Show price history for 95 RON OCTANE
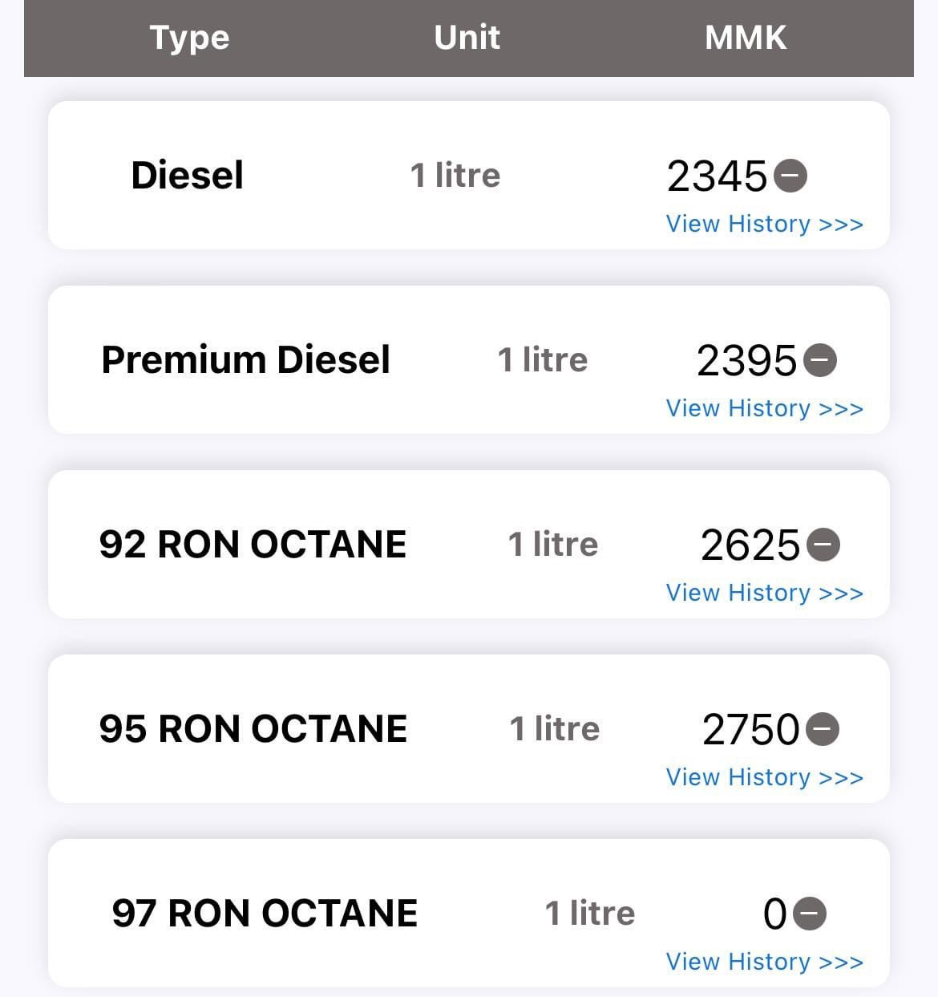Image resolution: width=938 pixels, height=997 pixels. [764, 777]
